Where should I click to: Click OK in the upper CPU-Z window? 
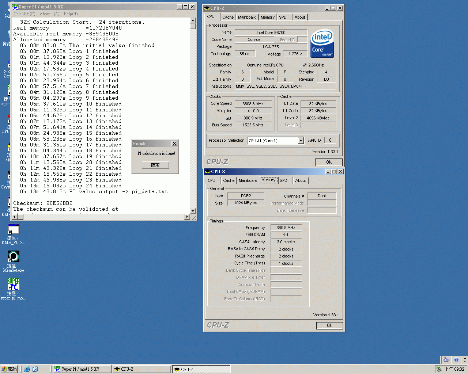[329, 162]
